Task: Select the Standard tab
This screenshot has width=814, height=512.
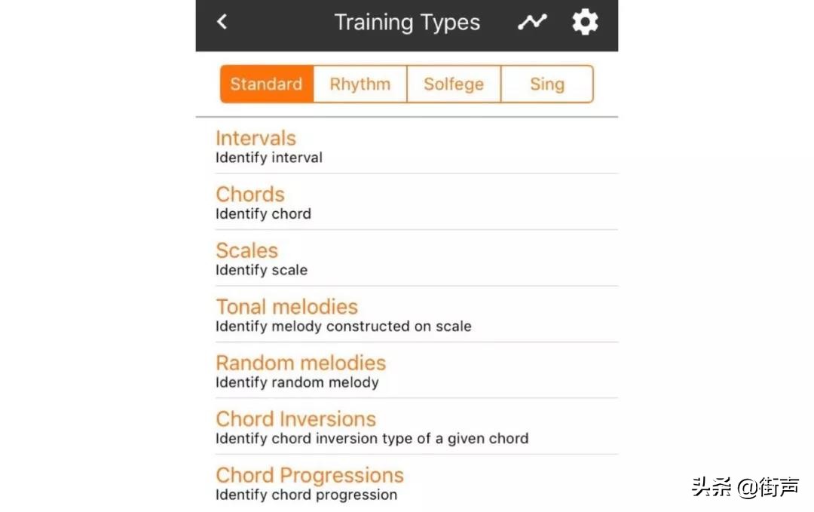Action: tap(265, 84)
